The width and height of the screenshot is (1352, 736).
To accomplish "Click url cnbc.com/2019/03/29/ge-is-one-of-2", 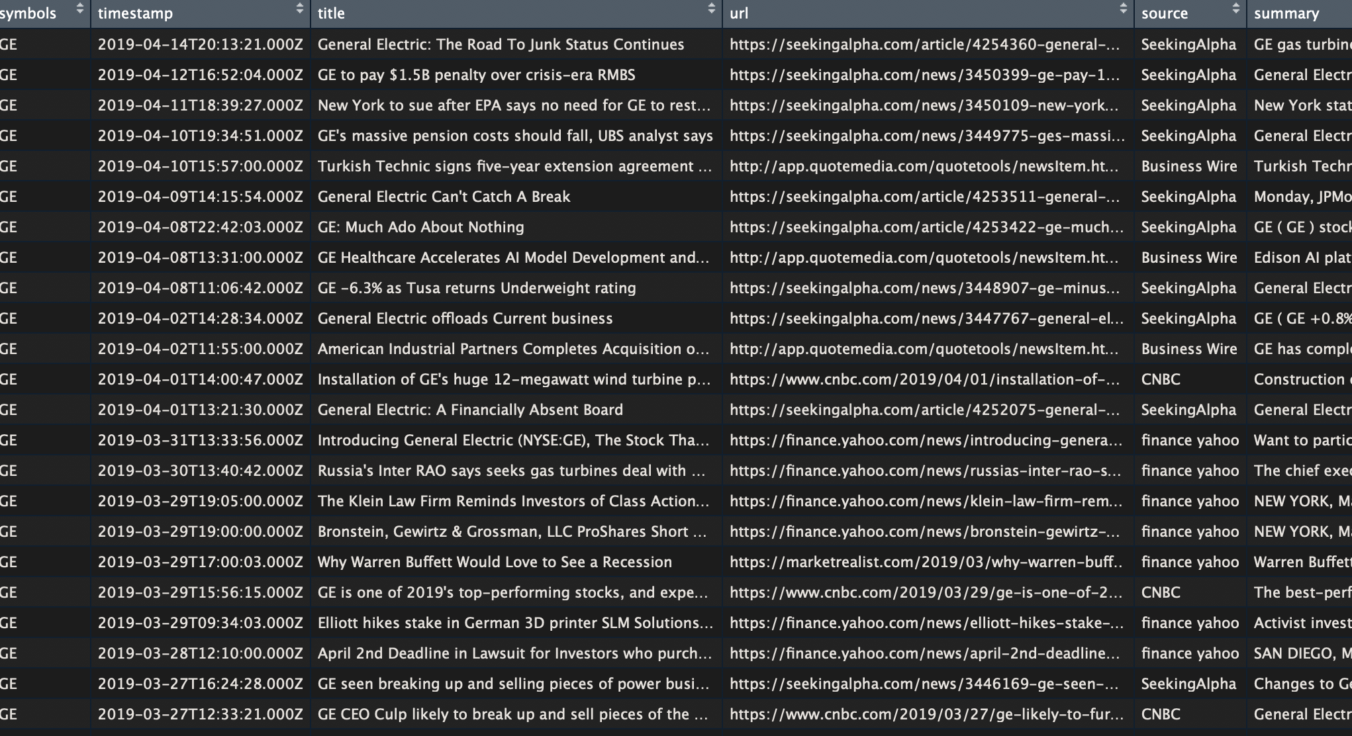I will coord(926,592).
